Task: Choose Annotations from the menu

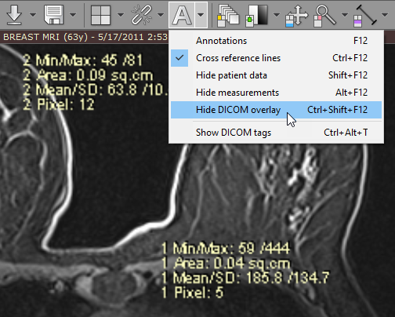Action: pos(276,41)
